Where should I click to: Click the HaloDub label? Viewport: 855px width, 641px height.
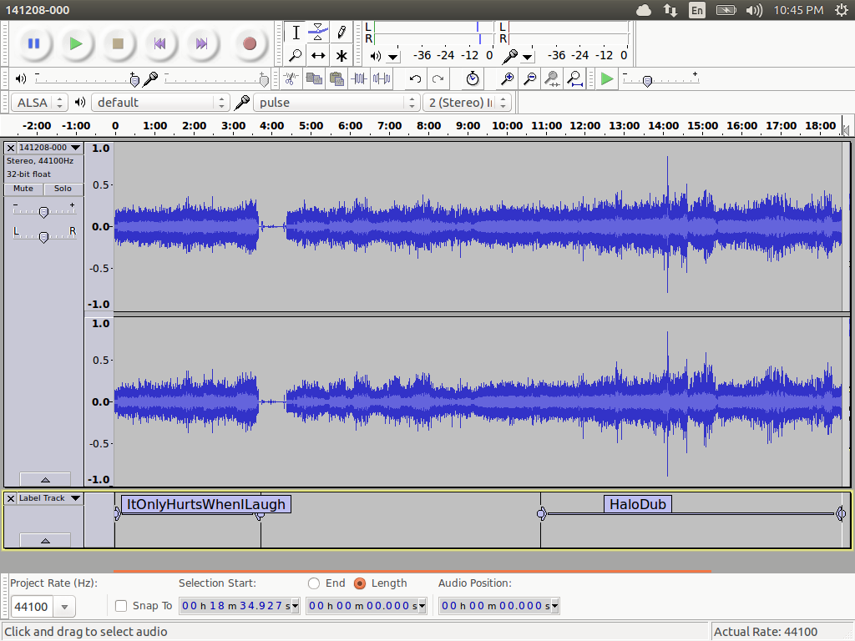click(638, 504)
